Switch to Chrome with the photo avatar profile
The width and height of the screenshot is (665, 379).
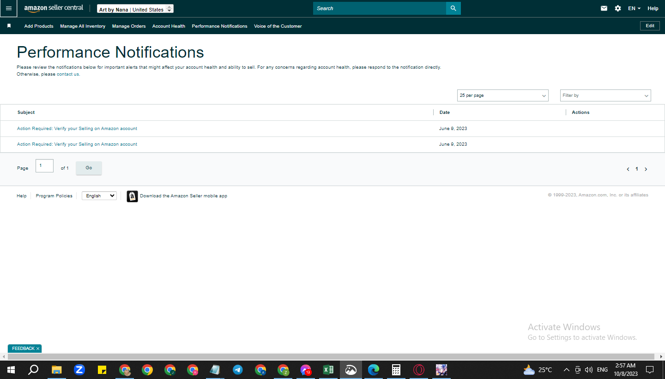125,370
